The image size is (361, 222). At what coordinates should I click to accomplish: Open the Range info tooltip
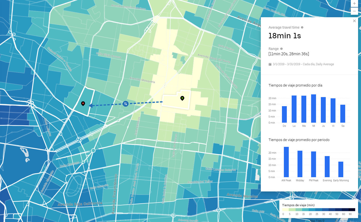tap(281, 49)
